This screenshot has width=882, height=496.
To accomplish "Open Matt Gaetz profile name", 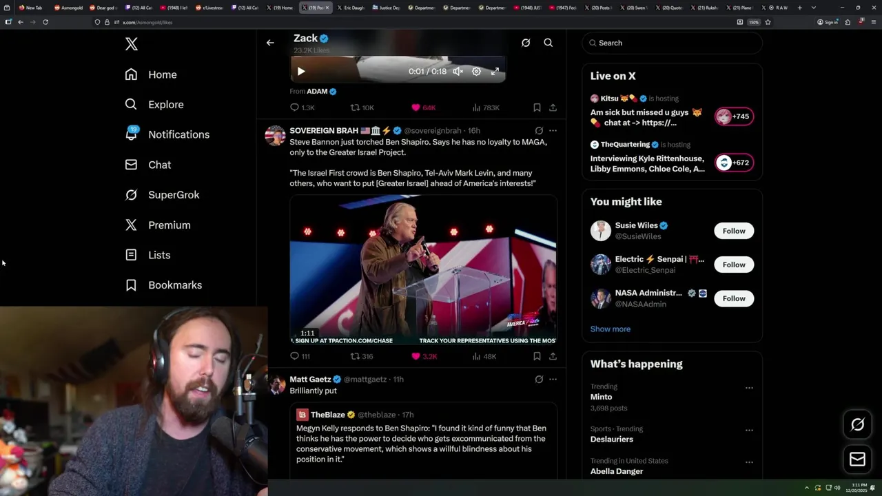I will 310,379.
